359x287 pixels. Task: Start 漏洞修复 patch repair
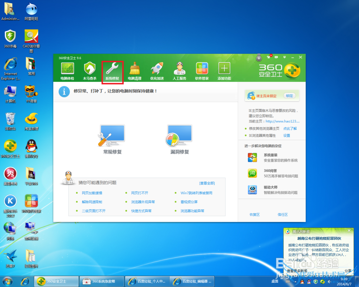[179, 139]
